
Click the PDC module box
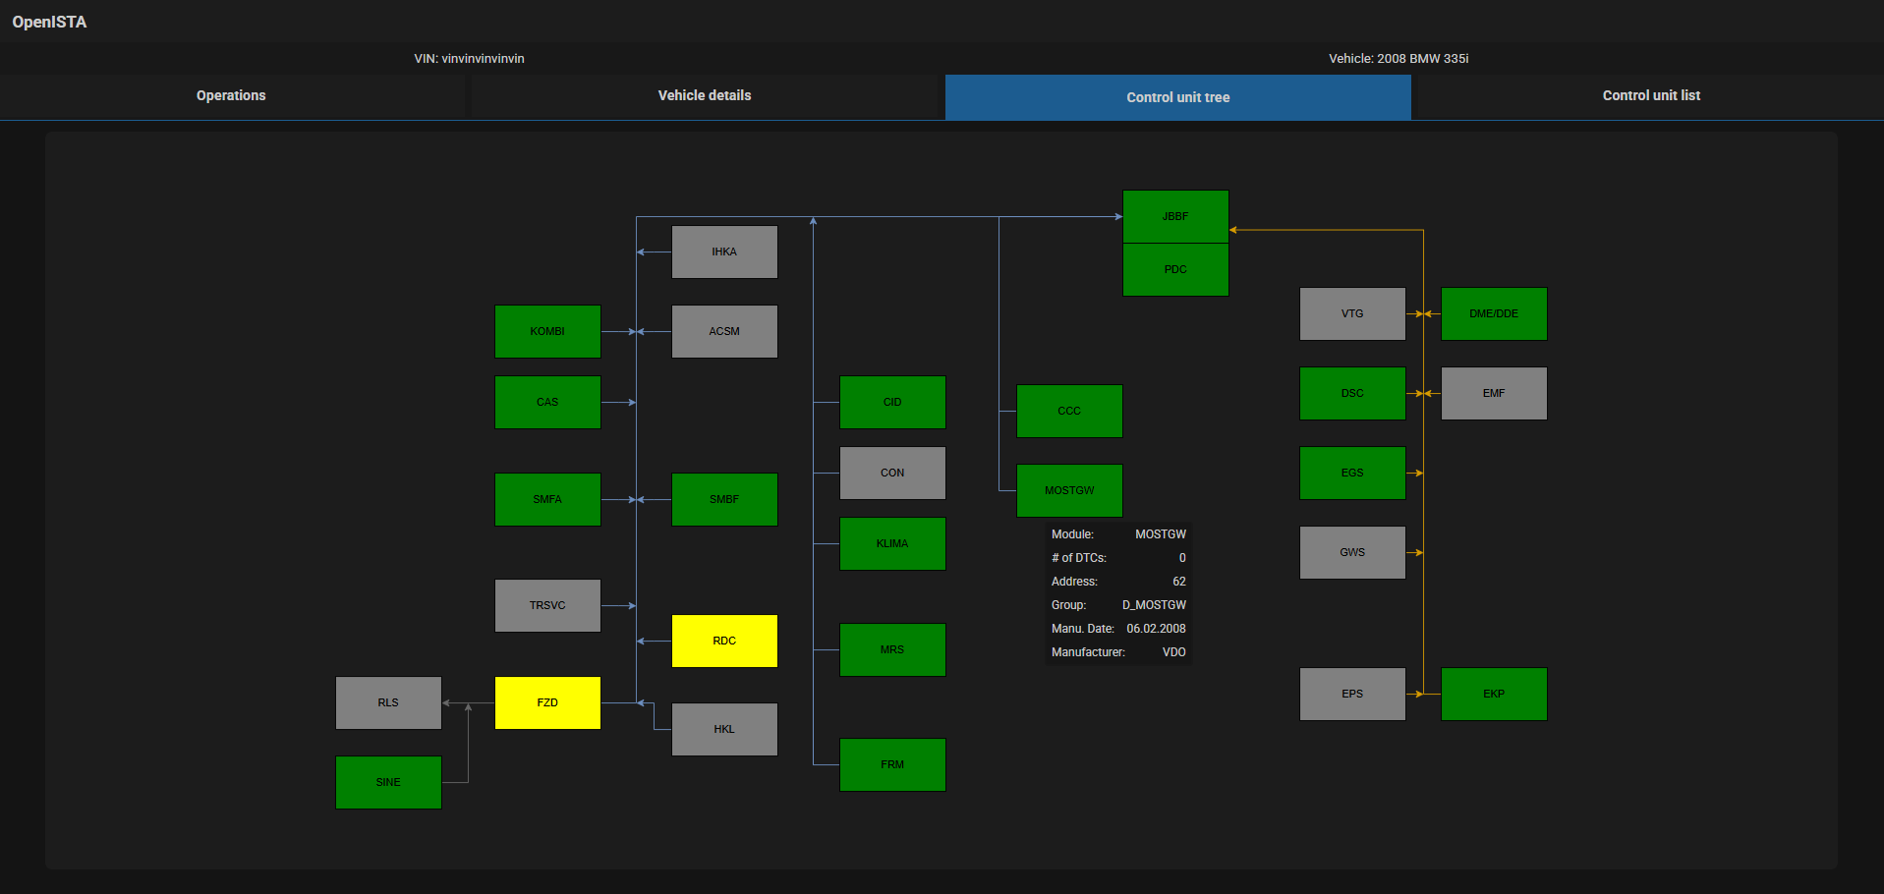[x=1175, y=269]
